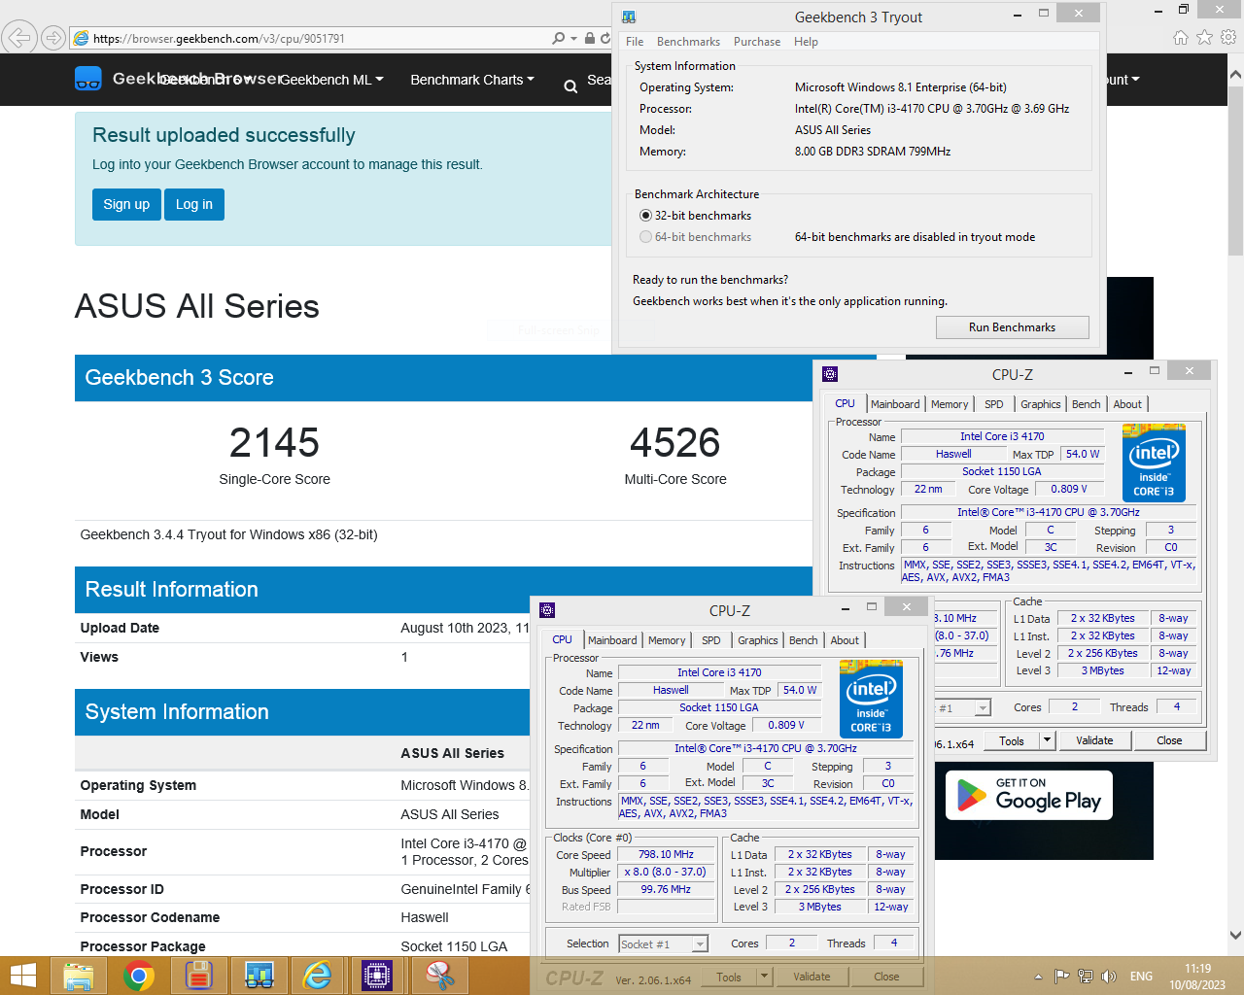Click title bar icon of the front CPU-Z window
The width and height of the screenshot is (1244, 995).
[x=547, y=610]
